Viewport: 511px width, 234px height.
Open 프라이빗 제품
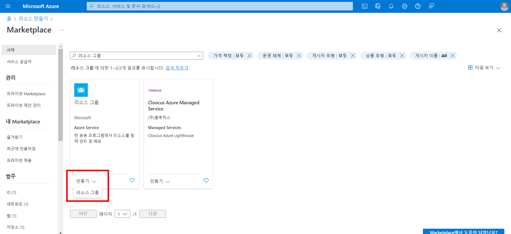[x=19, y=160]
